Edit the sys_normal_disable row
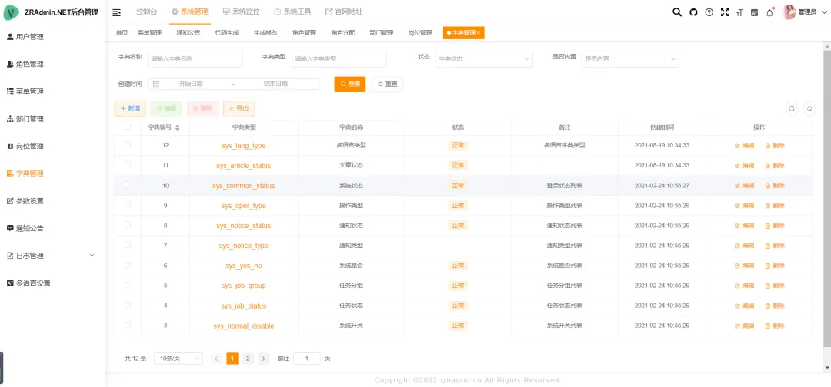 pyautogui.click(x=745, y=326)
